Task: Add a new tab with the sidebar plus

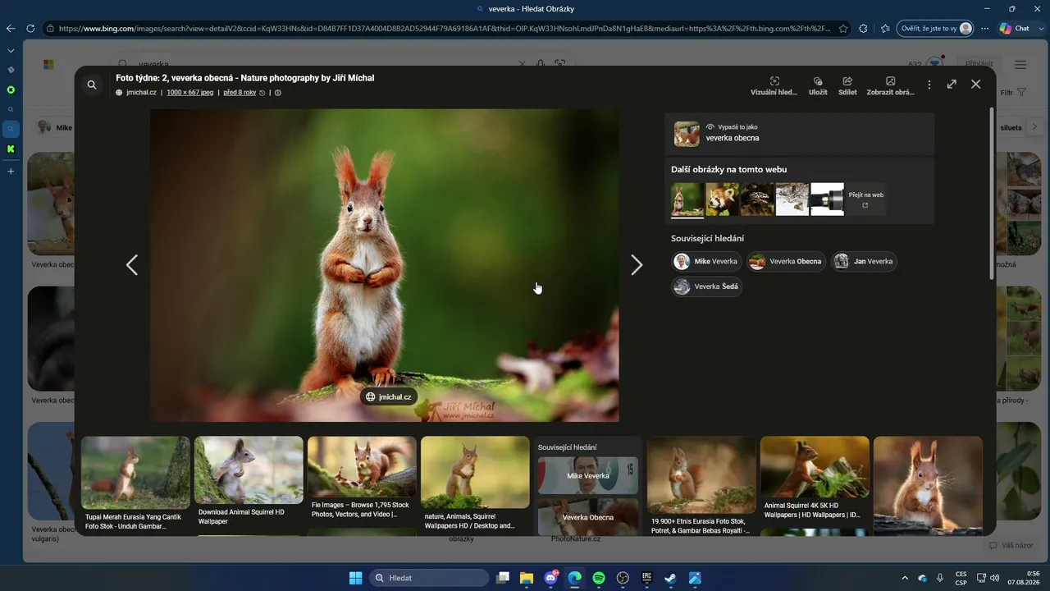Action: (11, 172)
